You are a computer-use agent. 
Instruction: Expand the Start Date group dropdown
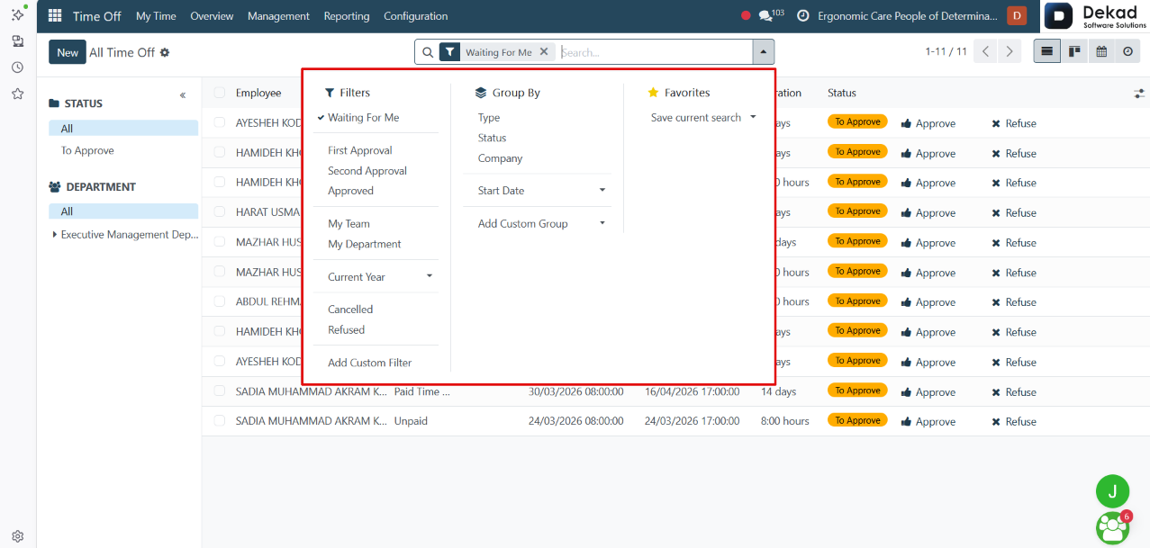[x=602, y=191]
